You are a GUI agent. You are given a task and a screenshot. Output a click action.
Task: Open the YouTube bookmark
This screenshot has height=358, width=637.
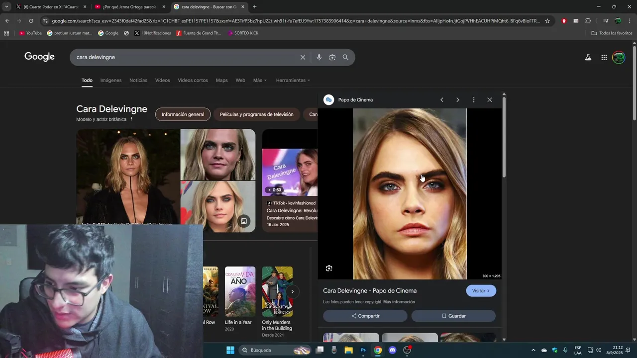[x=30, y=33]
